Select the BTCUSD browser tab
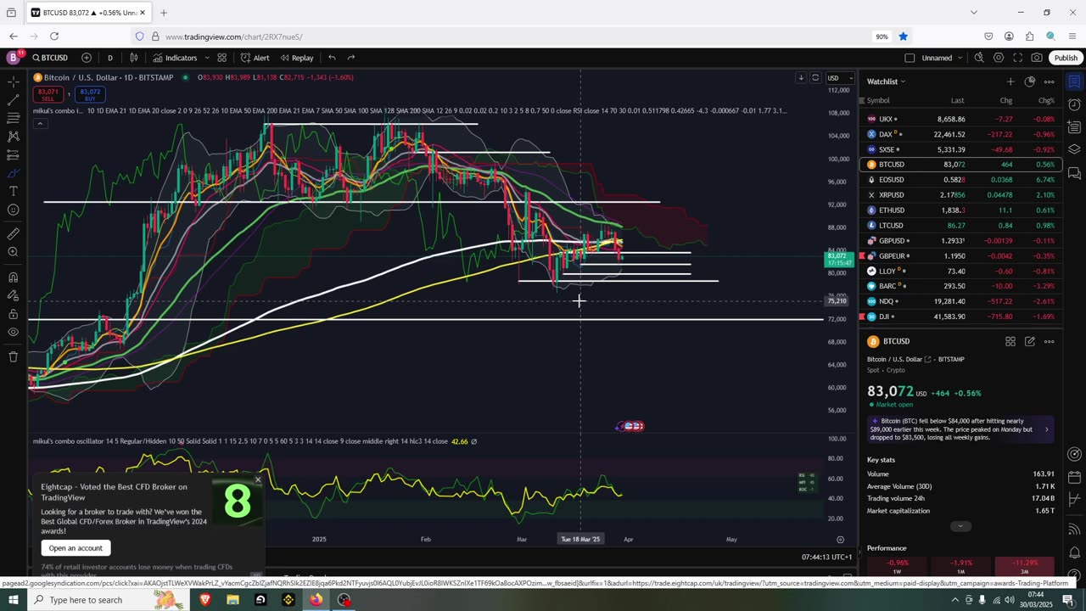1086x611 pixels. pyautogui.click(x=88, y=13)
